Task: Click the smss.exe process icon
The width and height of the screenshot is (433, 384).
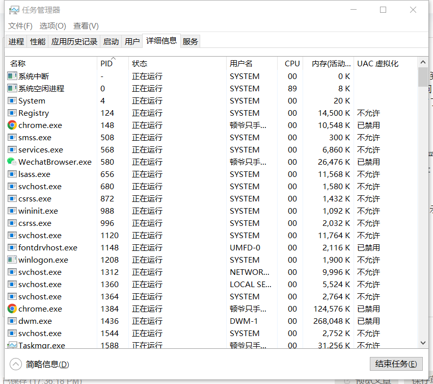Action: [x=12, y=137]
